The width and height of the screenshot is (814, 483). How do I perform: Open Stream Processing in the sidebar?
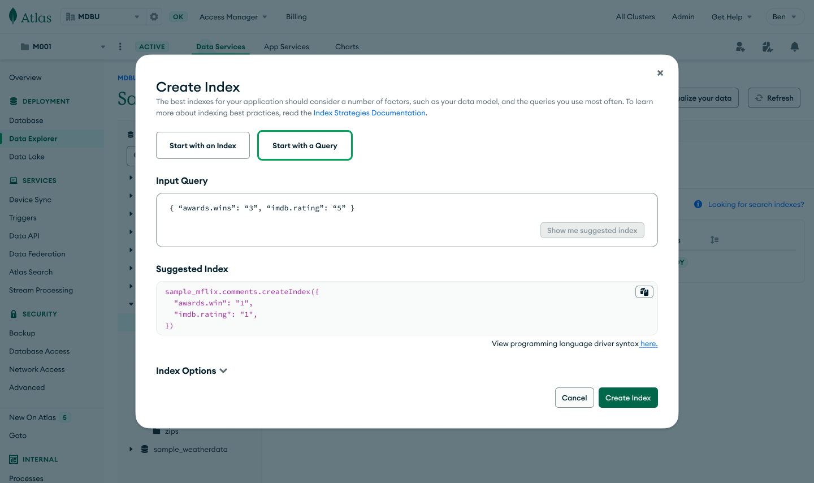click(41, 290)
